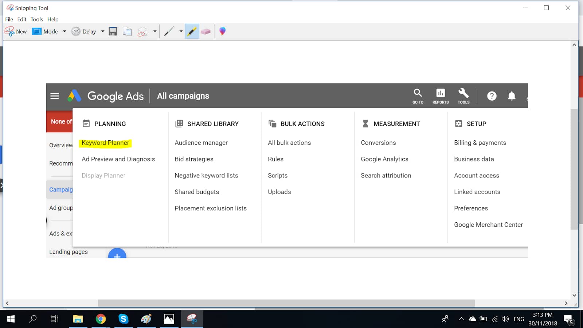Open the Edit menu
583x328 pixels.
click(x=22, y=19)
